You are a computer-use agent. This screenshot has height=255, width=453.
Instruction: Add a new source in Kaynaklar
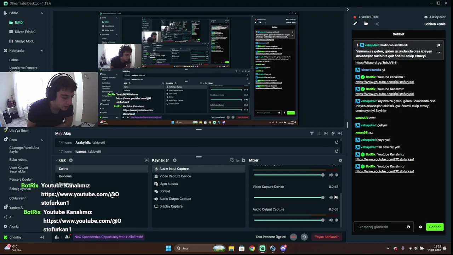click(x=174, y=160)
